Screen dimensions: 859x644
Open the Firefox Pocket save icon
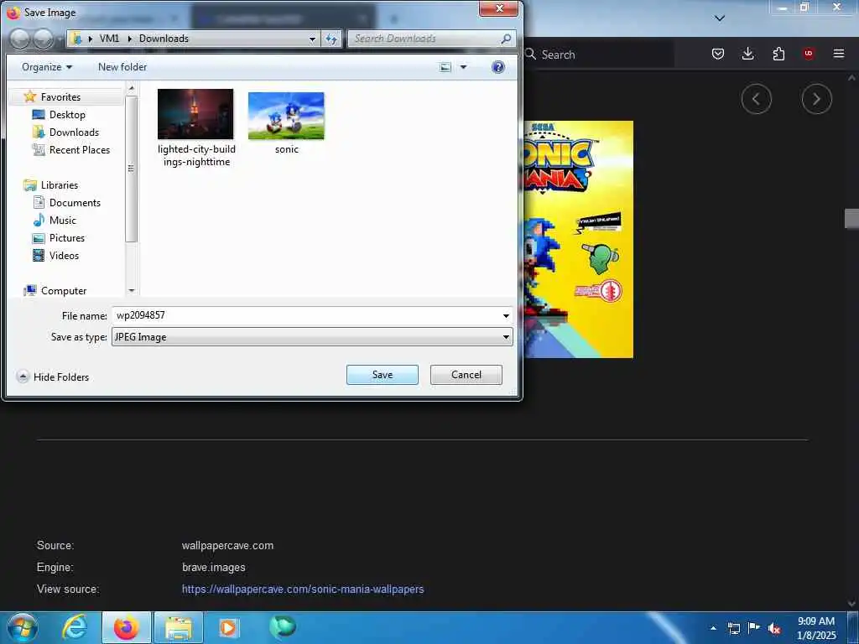[718, 54]
